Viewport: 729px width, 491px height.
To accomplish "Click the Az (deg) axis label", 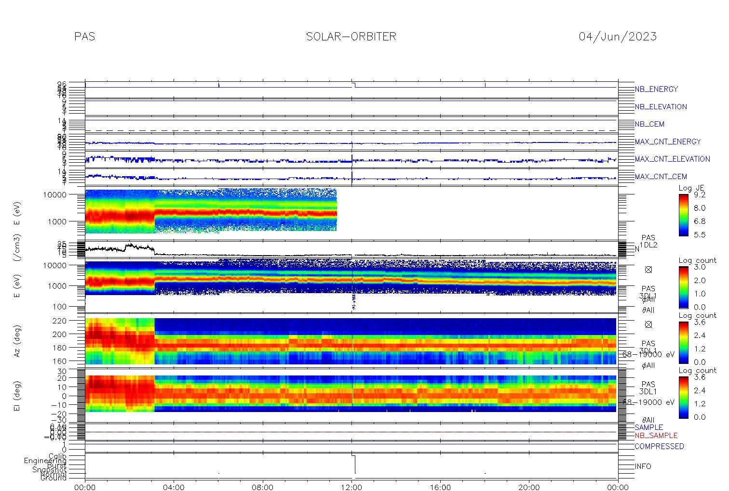I will pos(17,340).
